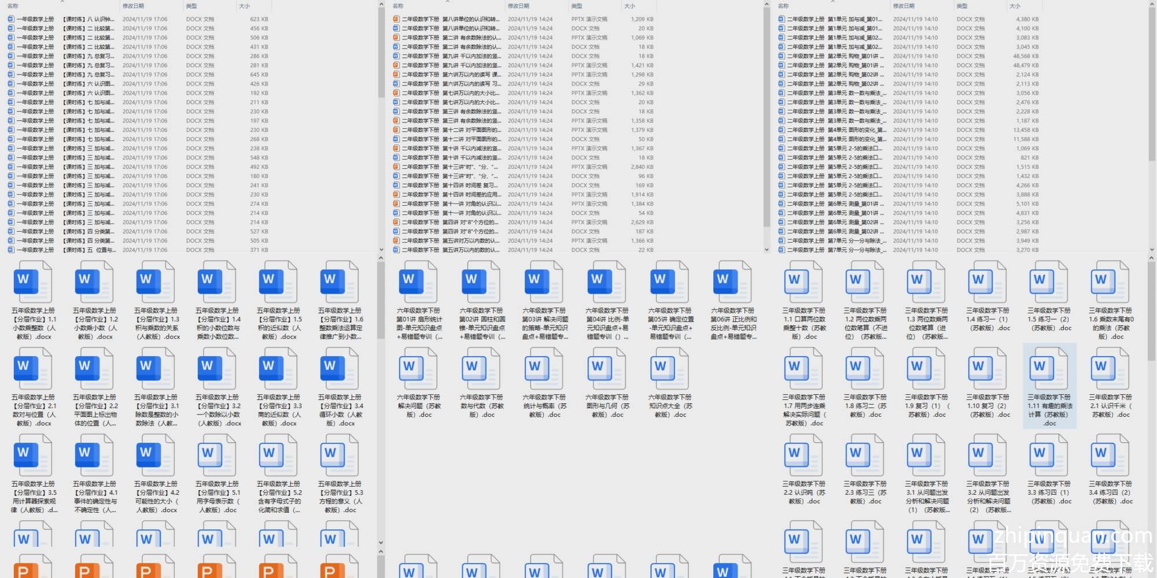Select 三年级数学下册 1.11 有趣的乘法计算 file
The height and width of the screenshot is (578, 1157).
point(1049,369)
